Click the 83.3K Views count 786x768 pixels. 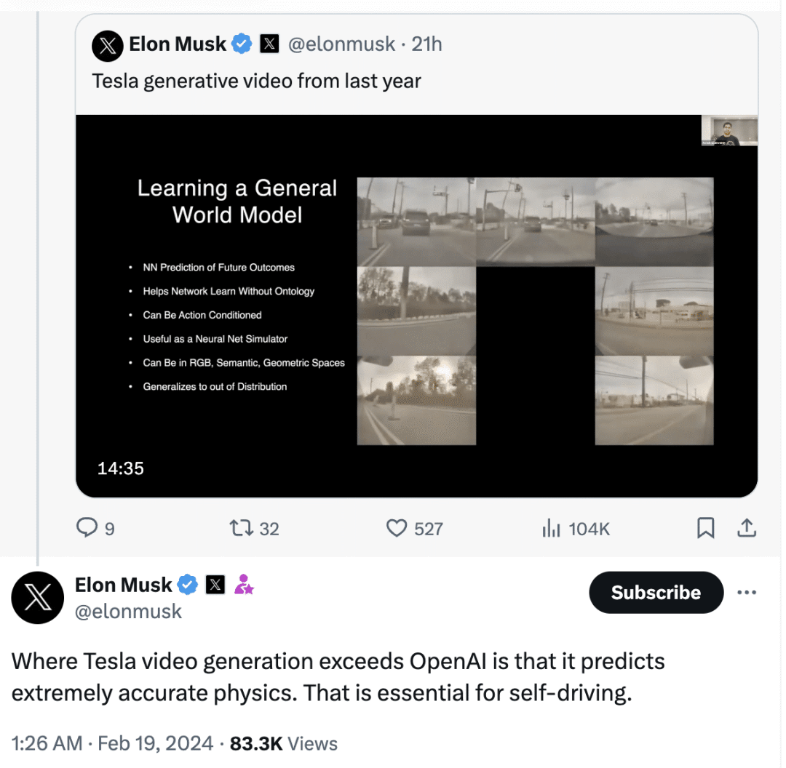284,743
